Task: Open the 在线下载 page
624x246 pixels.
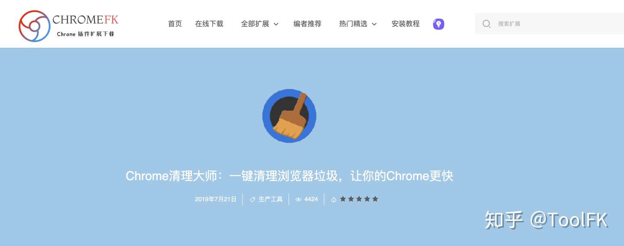Action: click(x=209, y=24)
